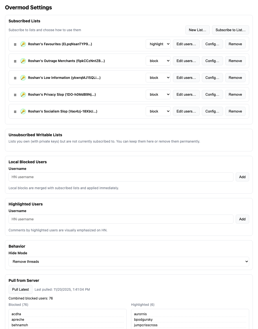The width and height of the screenshot is (258, 329).
Task: Remove the Roshan's Low Information list
Action: click(235, 78)
